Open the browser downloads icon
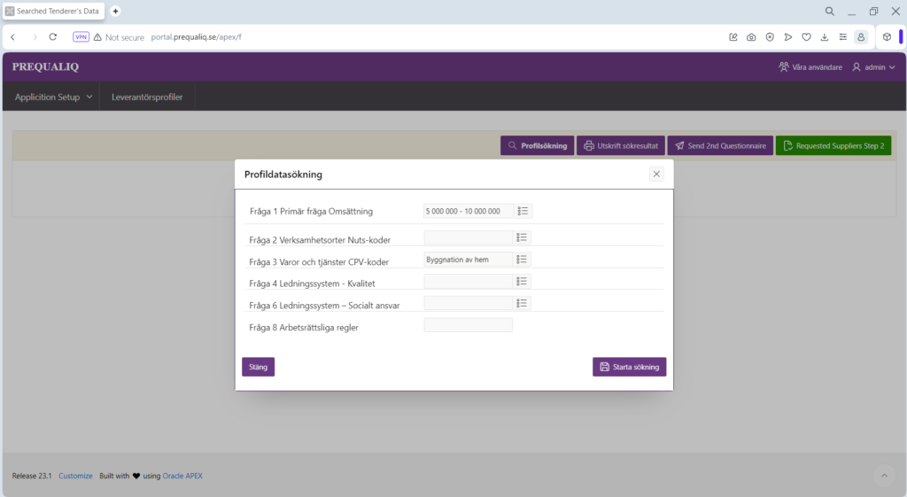 click(x=825, y=37)
